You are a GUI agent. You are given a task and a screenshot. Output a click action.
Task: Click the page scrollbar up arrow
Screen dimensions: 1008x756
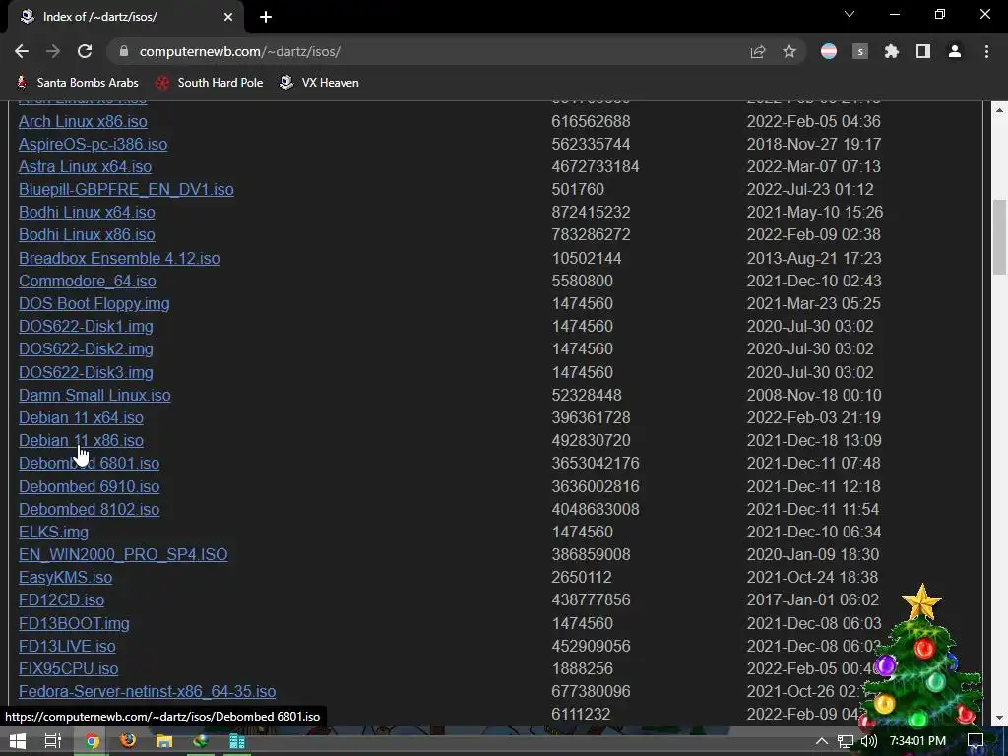click(x=999, y=110)
